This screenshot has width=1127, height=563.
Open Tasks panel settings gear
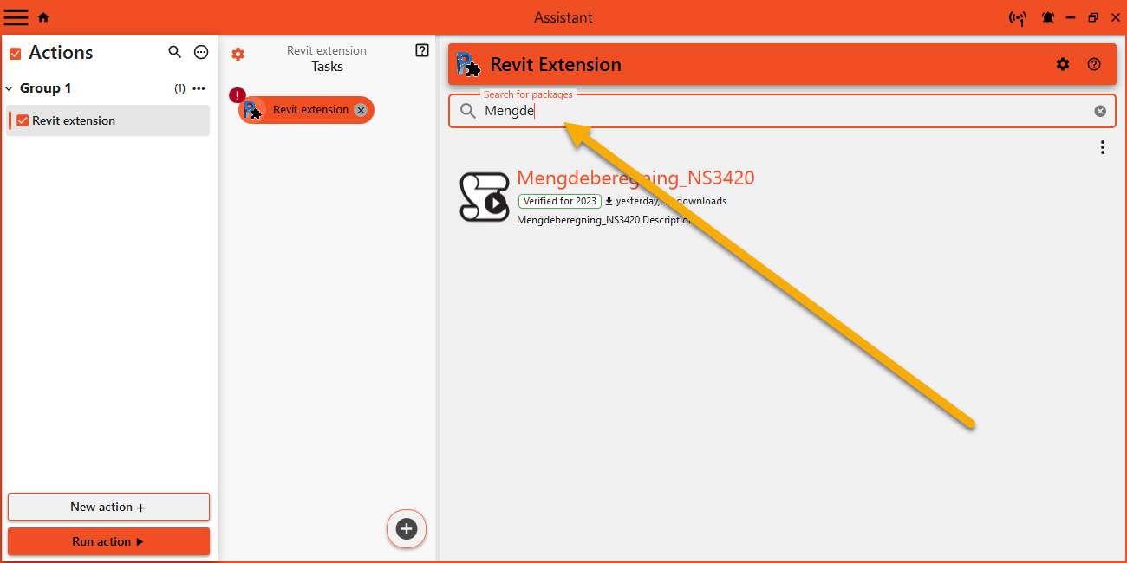(x=238, y=55)
